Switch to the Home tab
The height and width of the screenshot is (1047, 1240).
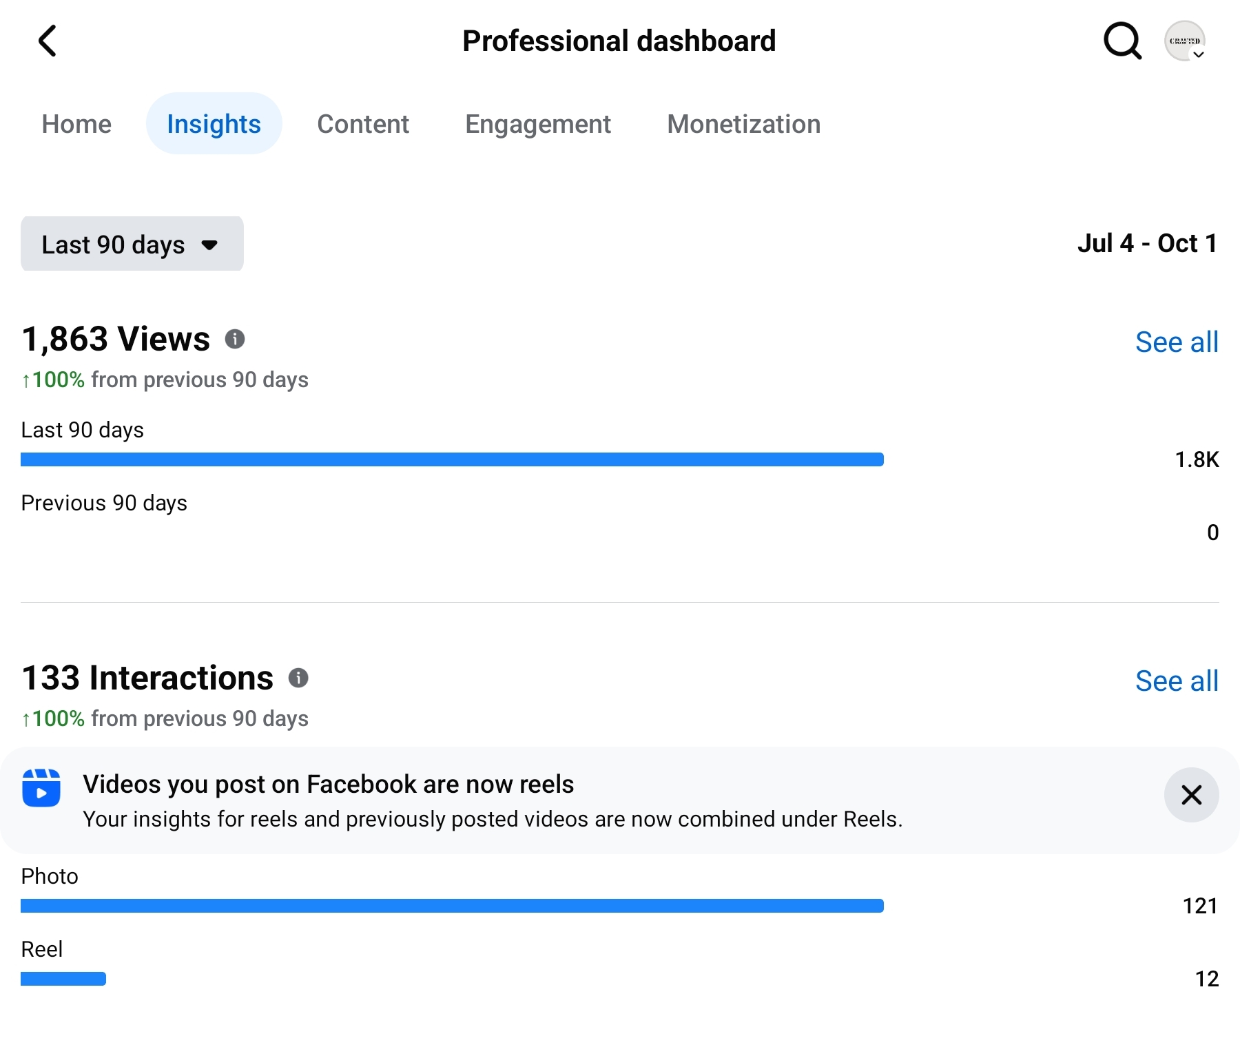pyautogui.click(x=76, y=124)
